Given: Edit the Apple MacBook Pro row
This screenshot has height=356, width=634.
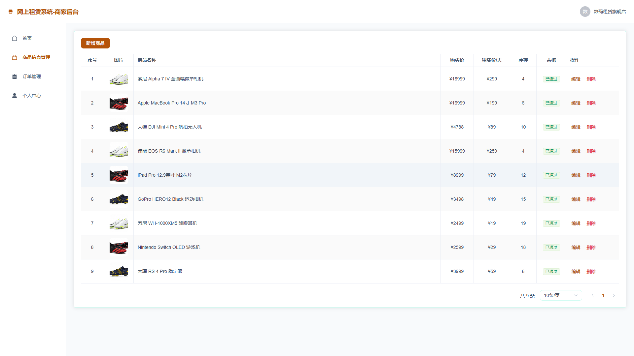Looking at the screenshot, I should pyautogui.click(x=576, y=103).
